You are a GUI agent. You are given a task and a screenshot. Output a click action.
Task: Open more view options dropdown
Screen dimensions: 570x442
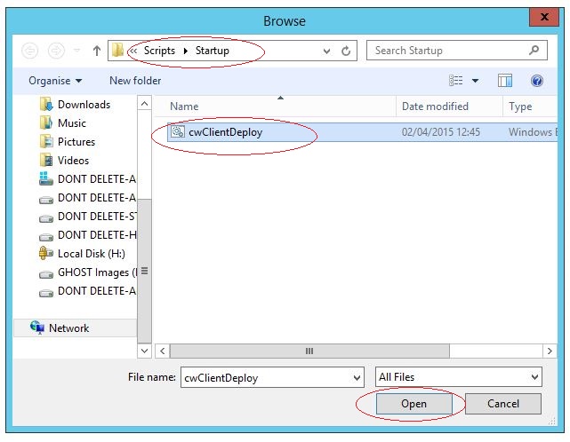475,81
